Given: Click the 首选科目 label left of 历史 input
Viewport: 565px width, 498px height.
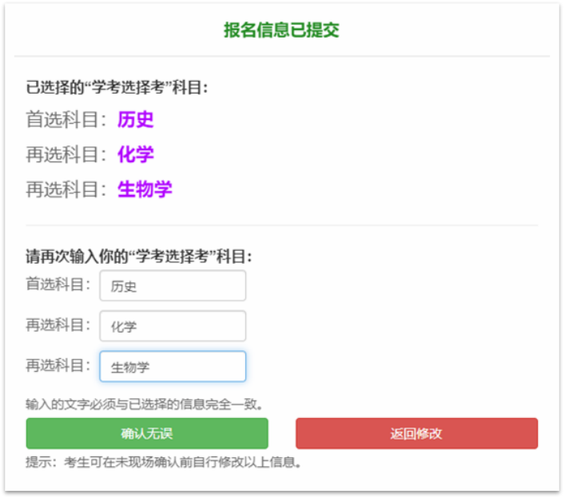Looking at the screenshot, I should (x=58, y=285).
